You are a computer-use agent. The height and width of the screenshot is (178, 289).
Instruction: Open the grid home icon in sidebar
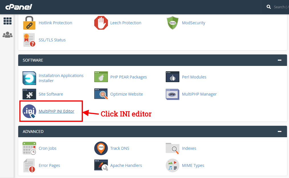click(x=8, y=21)
